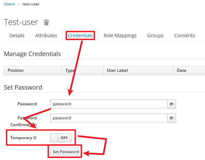Switch to the Attributes tab
Image resolution: width=205 pixels, height=160 pixels.
[x=46, y=36]
